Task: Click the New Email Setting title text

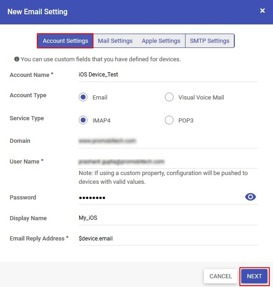Action: tap(37, 12)
